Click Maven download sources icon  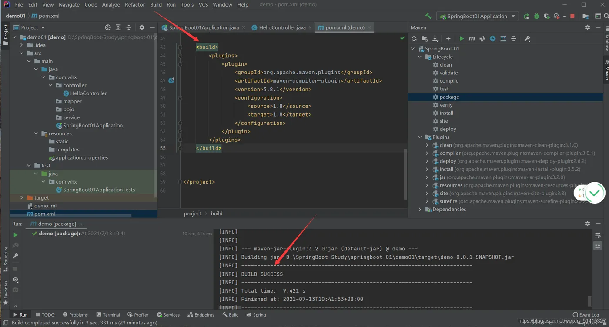[x=435, y=39]
